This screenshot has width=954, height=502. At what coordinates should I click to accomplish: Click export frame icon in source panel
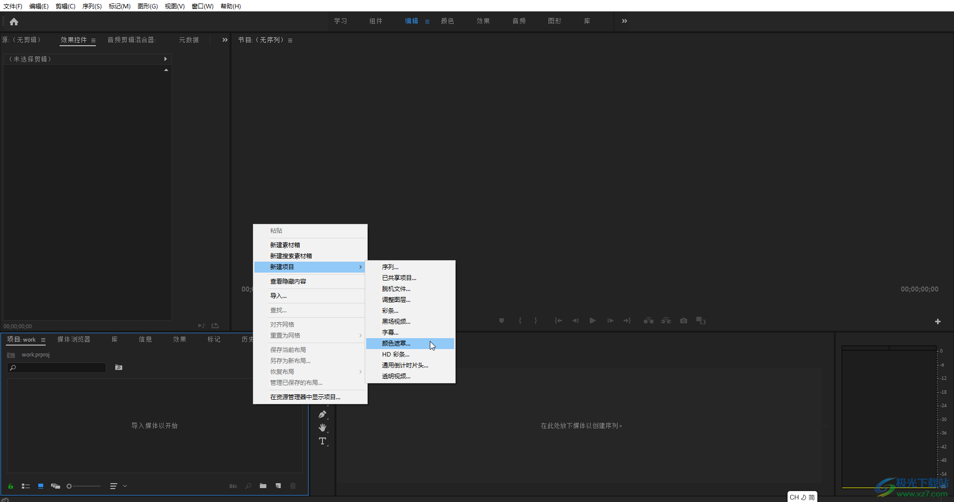(215, 326)
